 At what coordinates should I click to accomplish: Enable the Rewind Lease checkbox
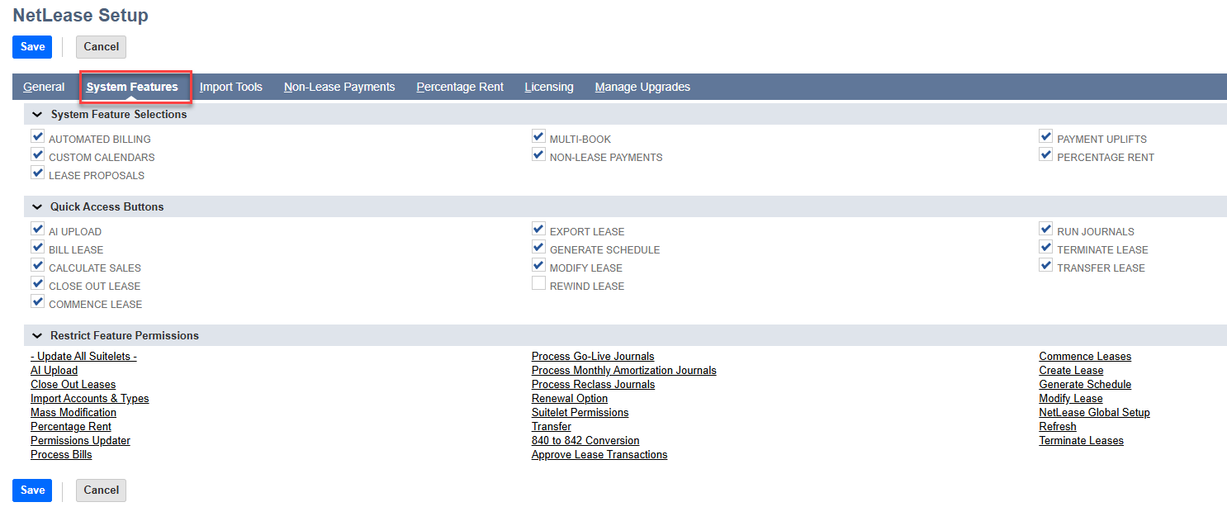coord(538,284)
